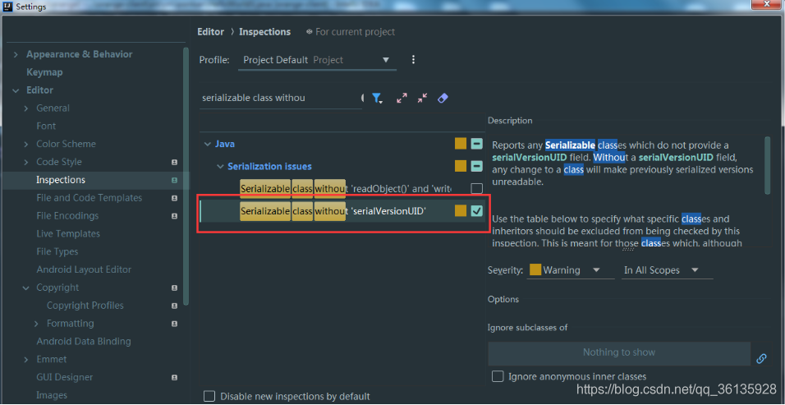Uncheck the 'serialVersionUID' inspection checkbox
785x405 pixels.
click(x=476, y=211)
